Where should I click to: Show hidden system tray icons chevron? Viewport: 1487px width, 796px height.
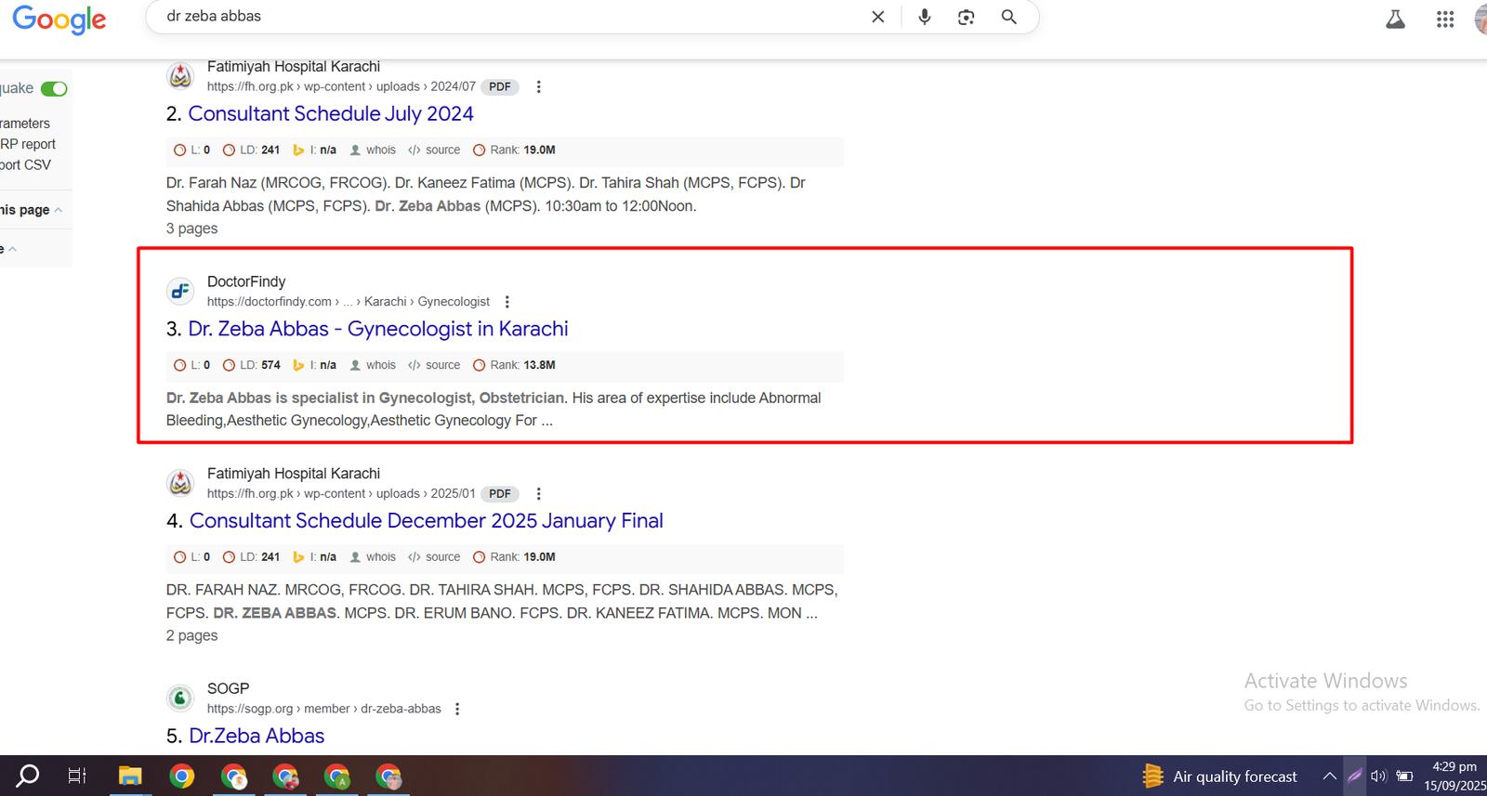[1329, 776]
